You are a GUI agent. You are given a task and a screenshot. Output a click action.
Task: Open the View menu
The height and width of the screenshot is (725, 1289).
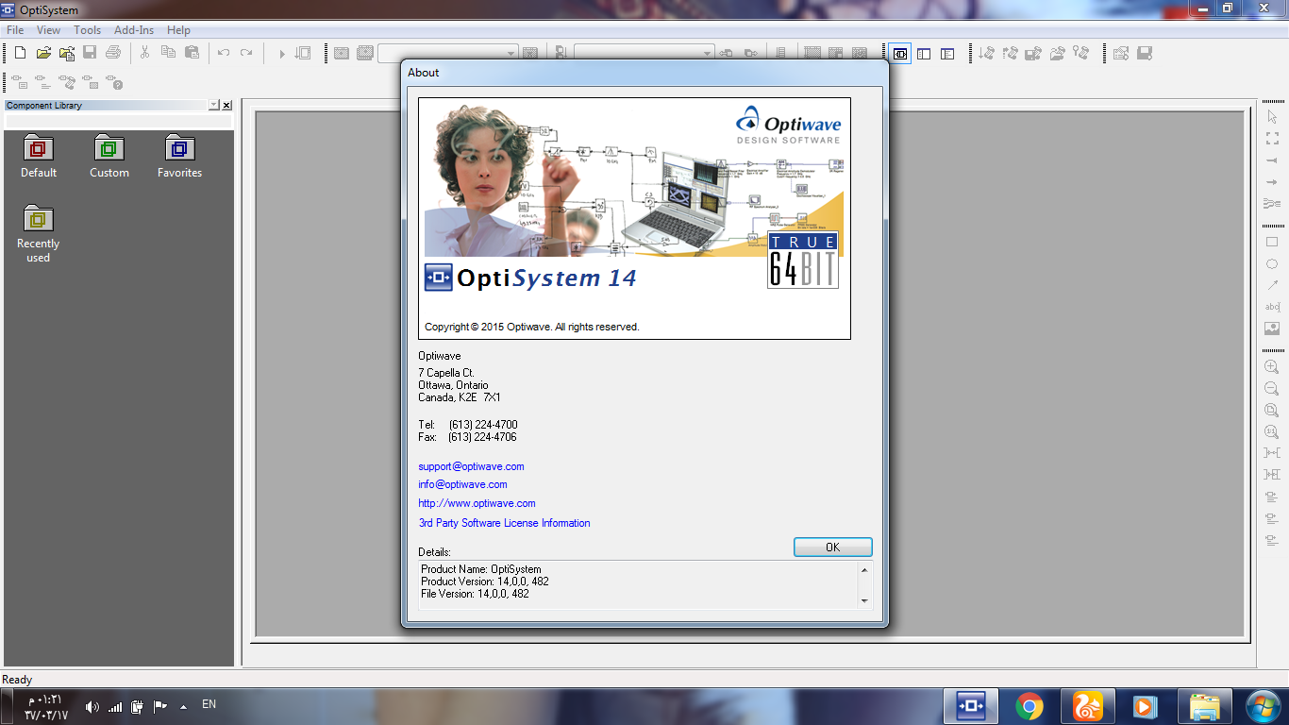click(x=49, y=30)
